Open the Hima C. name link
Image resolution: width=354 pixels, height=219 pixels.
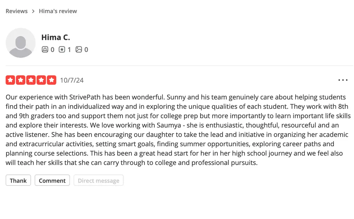tap(56, 37)
